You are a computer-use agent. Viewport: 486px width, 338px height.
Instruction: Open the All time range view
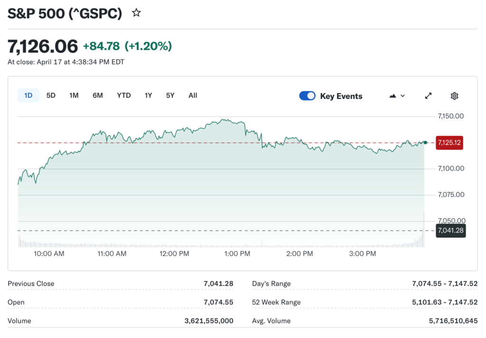(193, 95)
